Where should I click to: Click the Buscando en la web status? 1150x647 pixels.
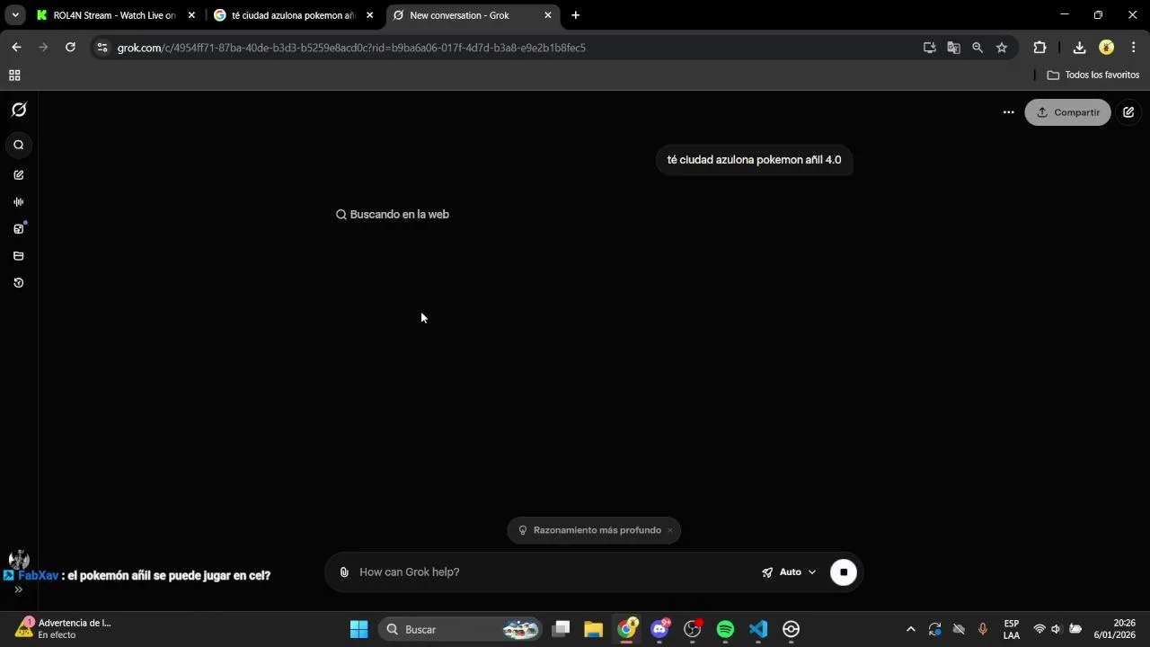point(393,215)
